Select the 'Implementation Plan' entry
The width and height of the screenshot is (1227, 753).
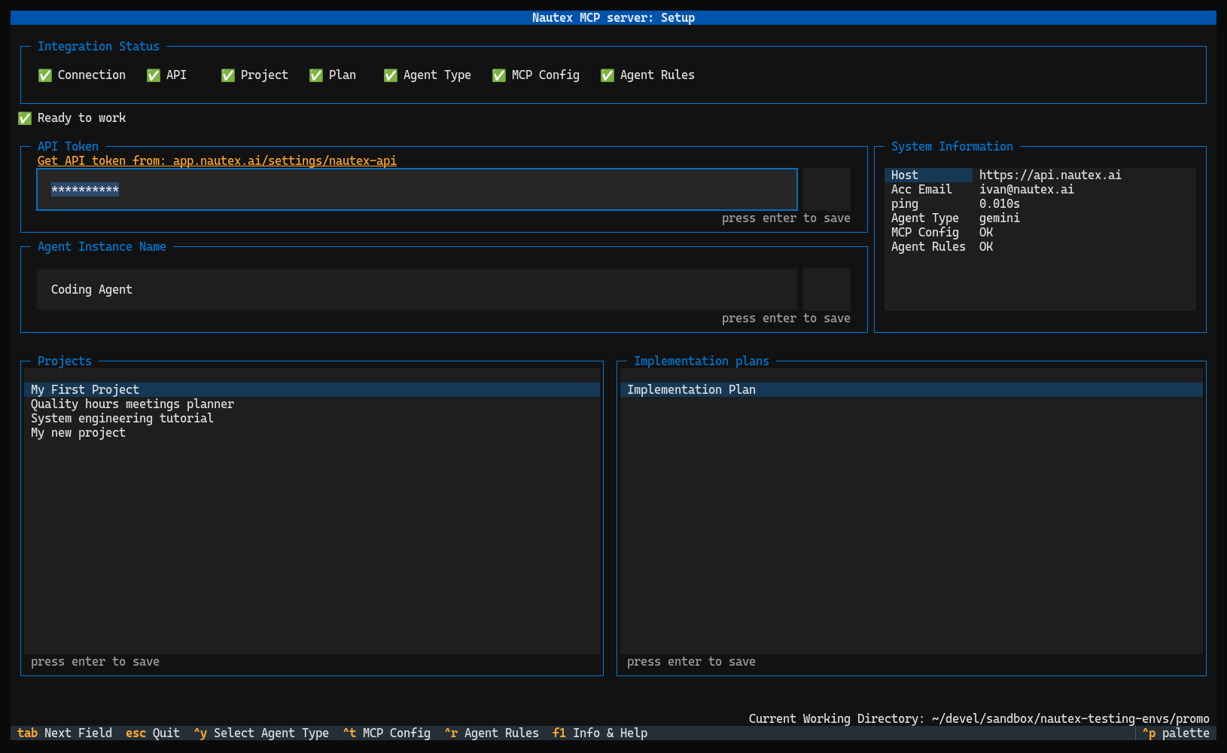690,389
